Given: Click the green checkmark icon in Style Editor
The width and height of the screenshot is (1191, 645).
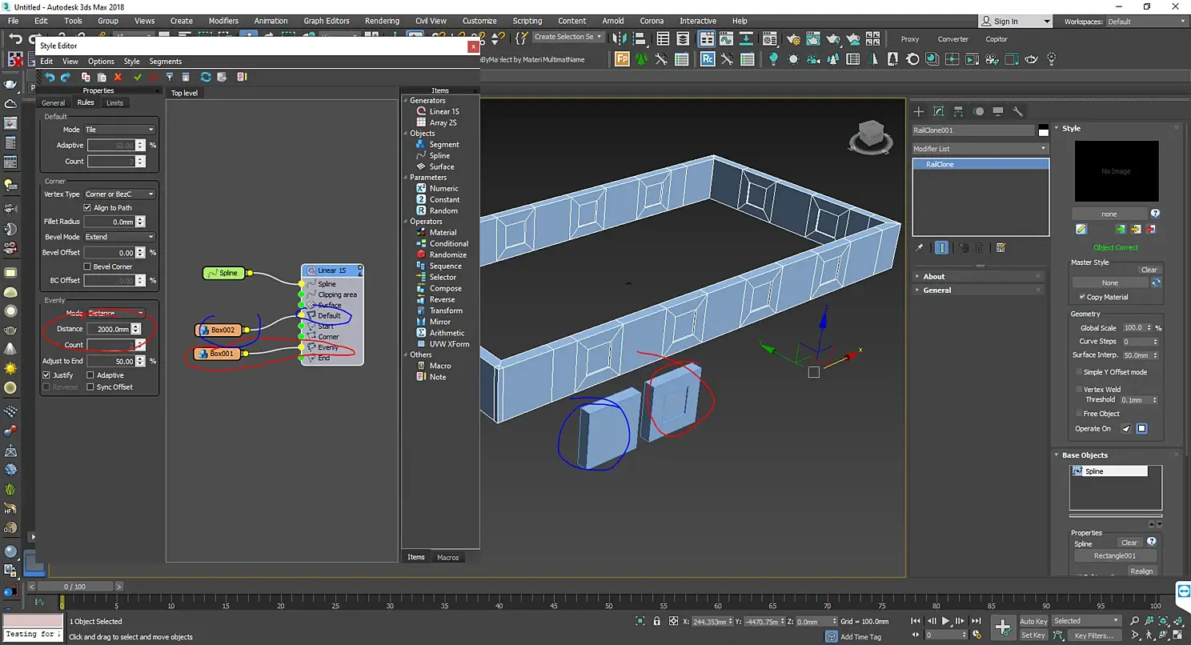Looking at the screenshot, I should tap(138, 77).
